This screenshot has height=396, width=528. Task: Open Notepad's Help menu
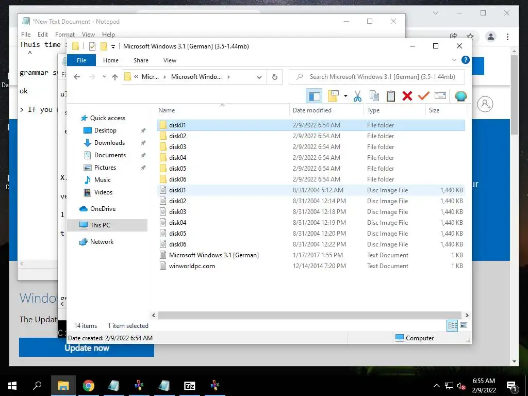108,35
